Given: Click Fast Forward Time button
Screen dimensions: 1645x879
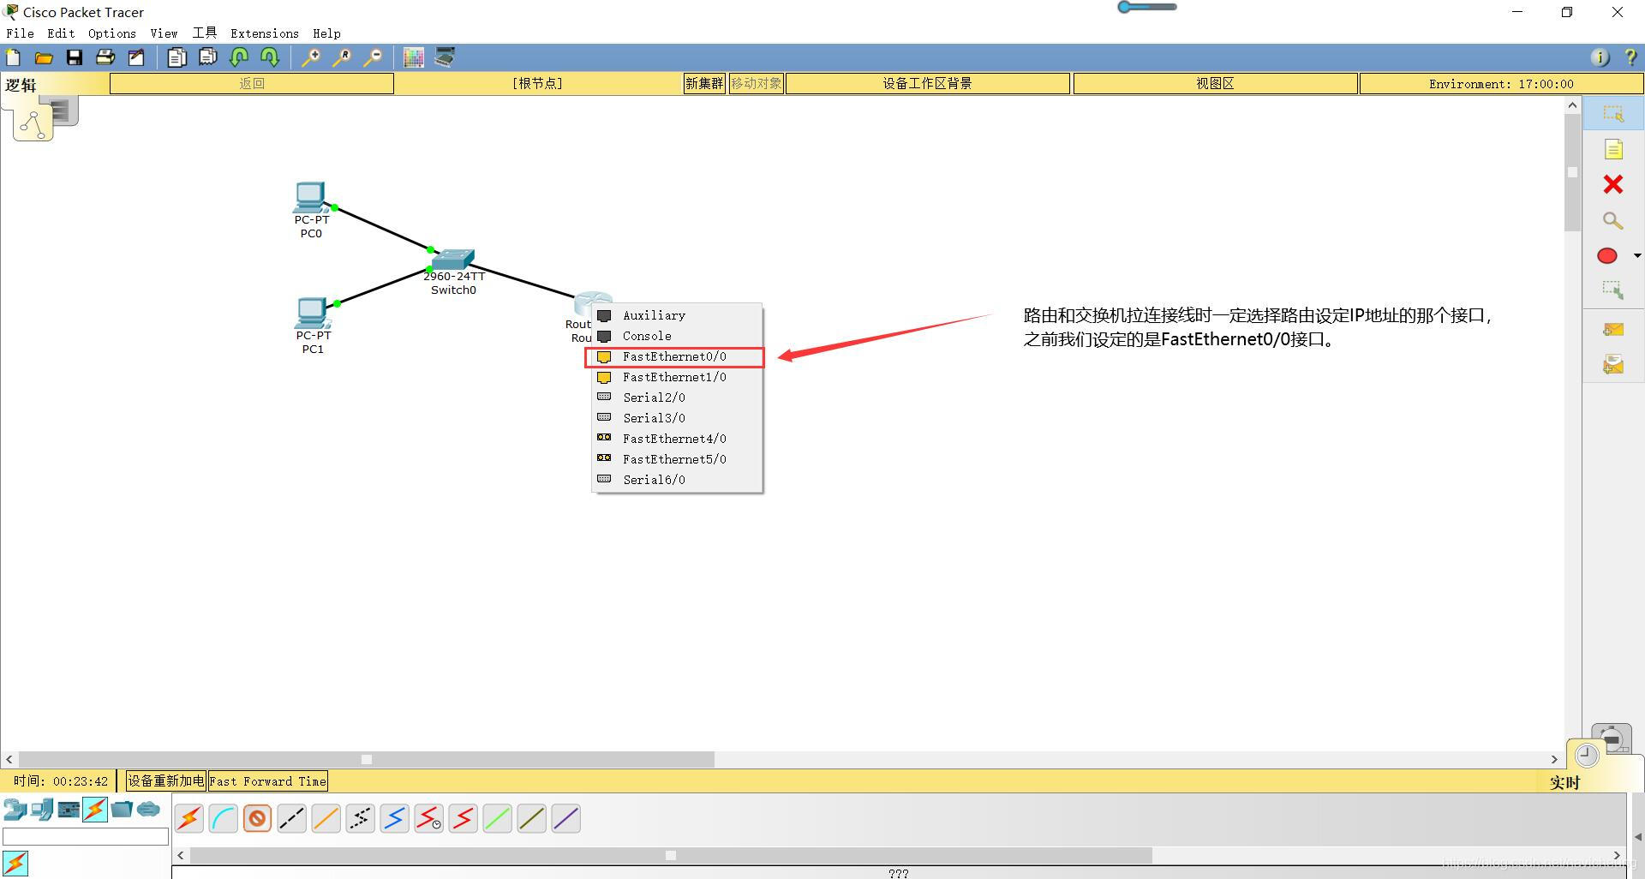Looking at the screenshot, I should pyautogui.click(x=268, y=781).
